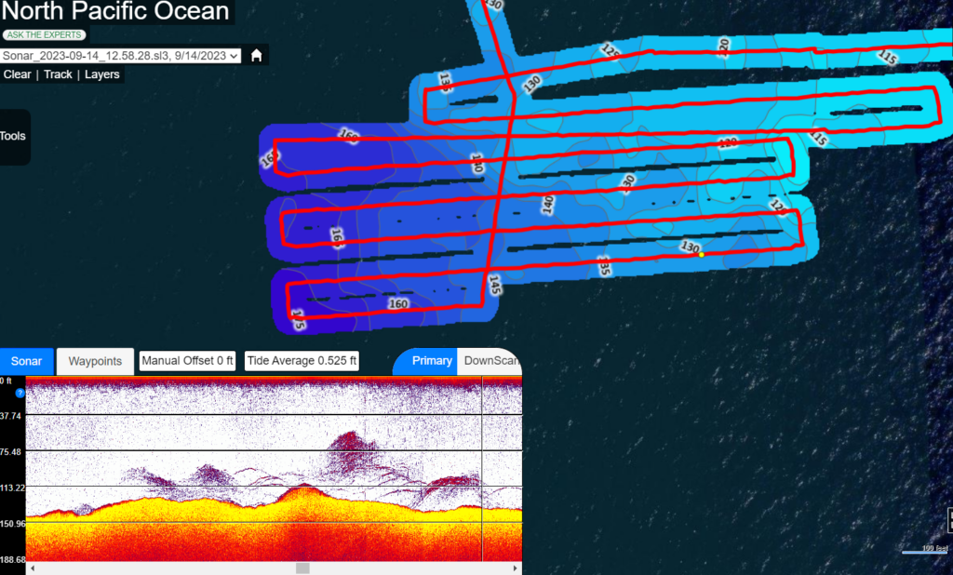Screen dimensions: 953x575
Task: Click the Tide Average 0.525 ft field
Action: click(x=302, y=361)
